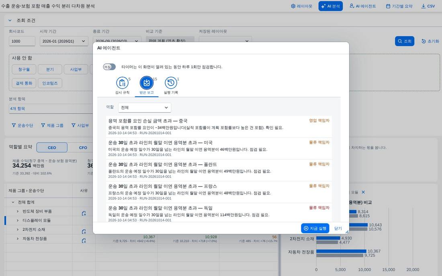442x276 pixels.
Task: Open the 운송수단 filter
Action: pos(22,126)
